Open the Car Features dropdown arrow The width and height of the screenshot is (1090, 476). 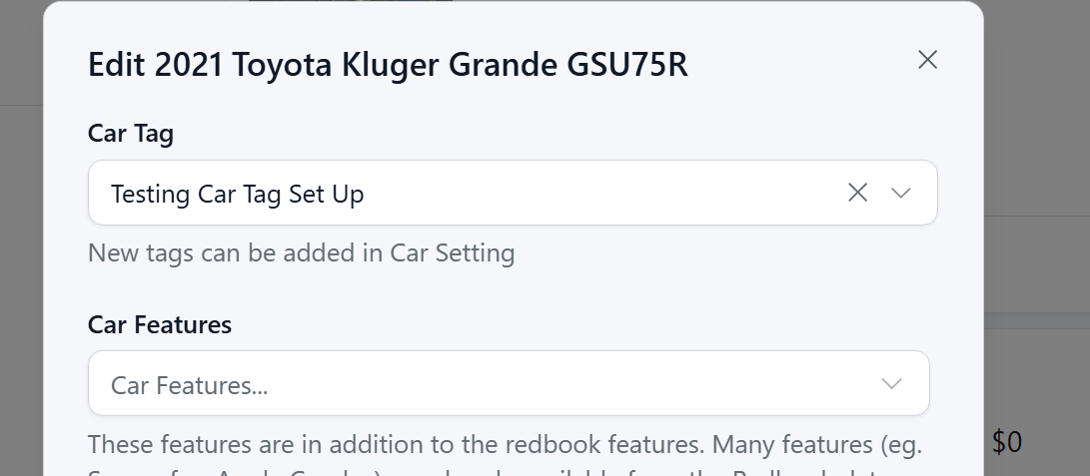[x=892, y=384]
